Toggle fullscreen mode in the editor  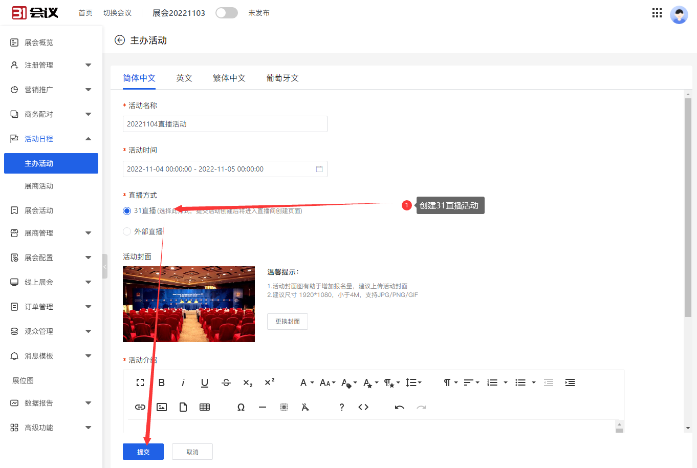tap(140, 382)
